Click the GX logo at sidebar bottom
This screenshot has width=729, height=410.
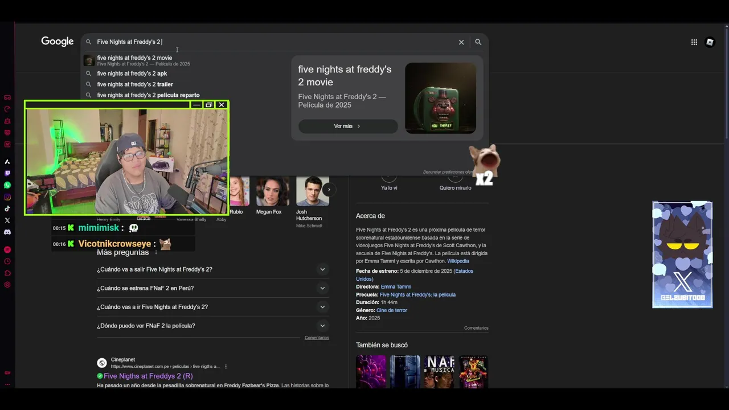pos(7,373)
